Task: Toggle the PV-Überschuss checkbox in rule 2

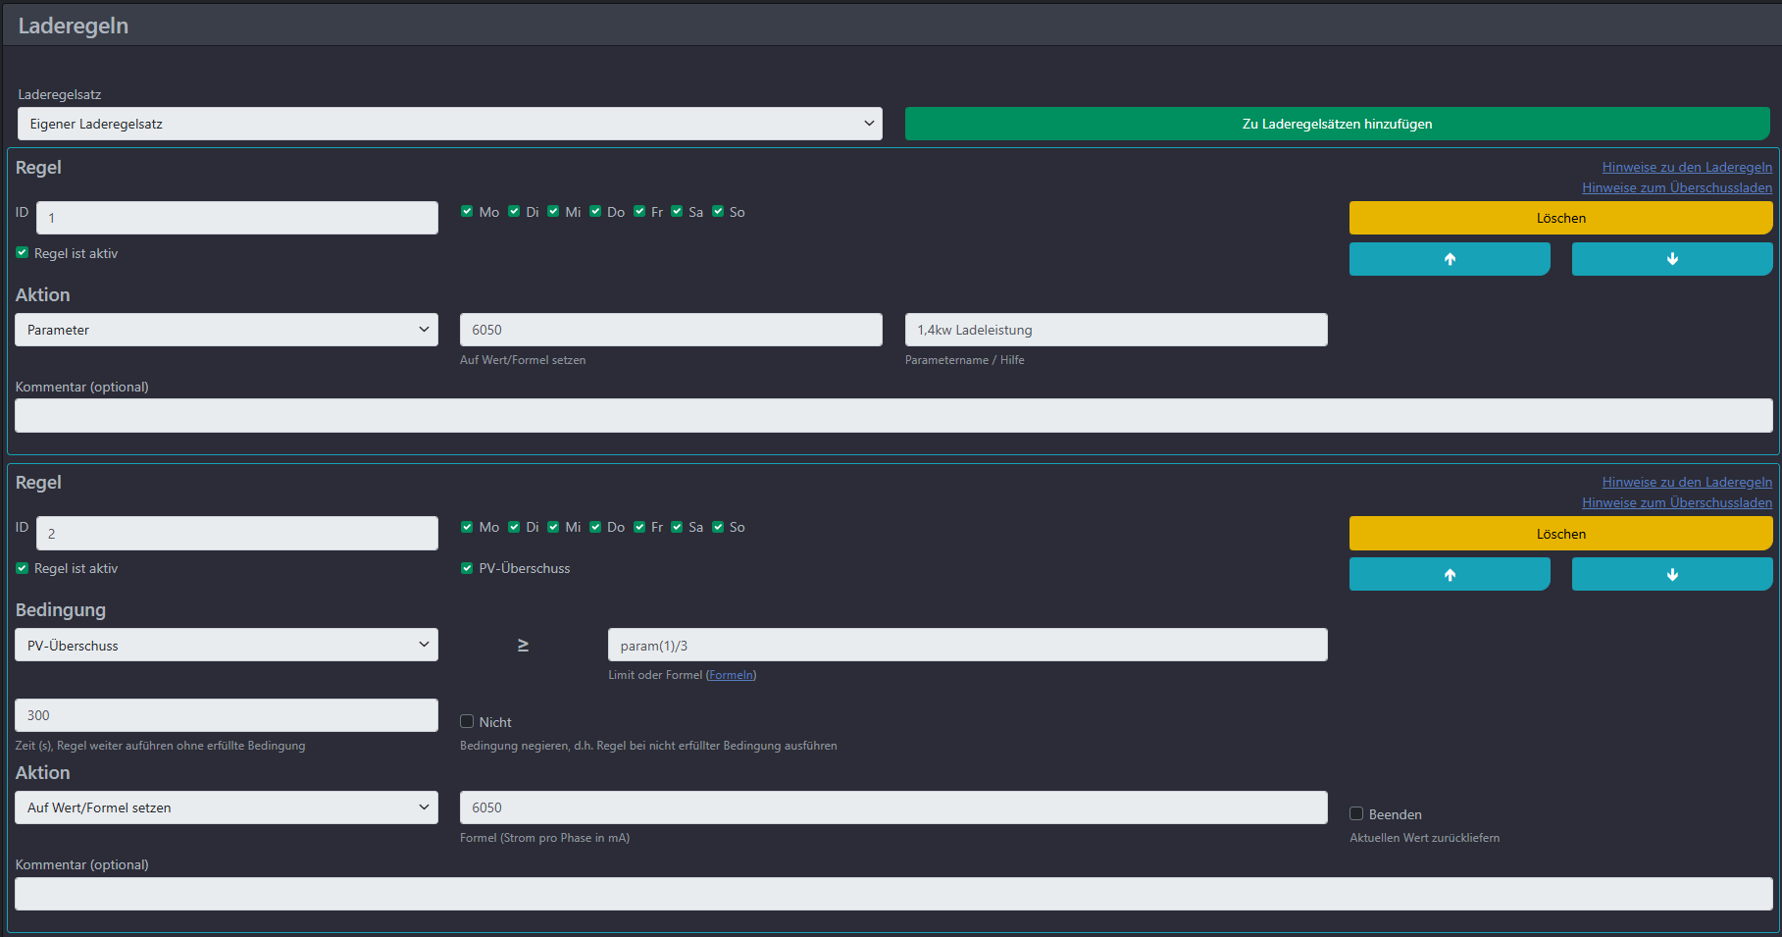Action: click(467, 568)
